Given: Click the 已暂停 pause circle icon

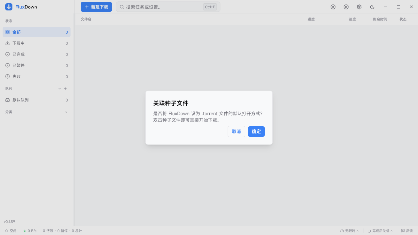Looking at the screenshot, I should point(8,65).
